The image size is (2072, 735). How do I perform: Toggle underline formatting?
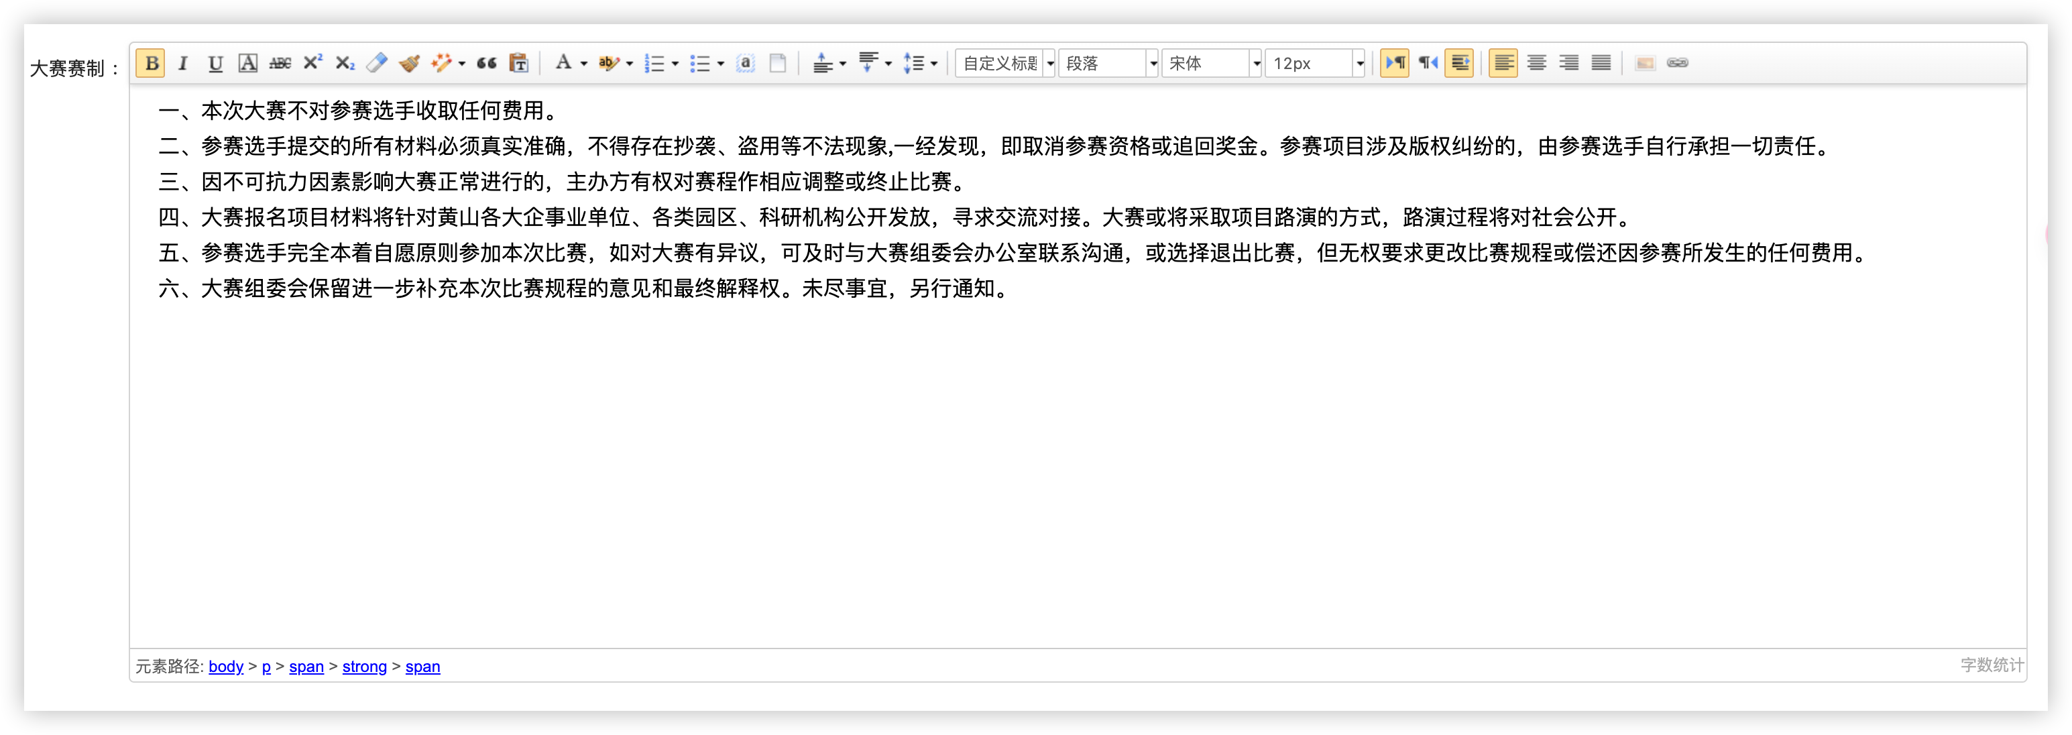click(215, 63)
